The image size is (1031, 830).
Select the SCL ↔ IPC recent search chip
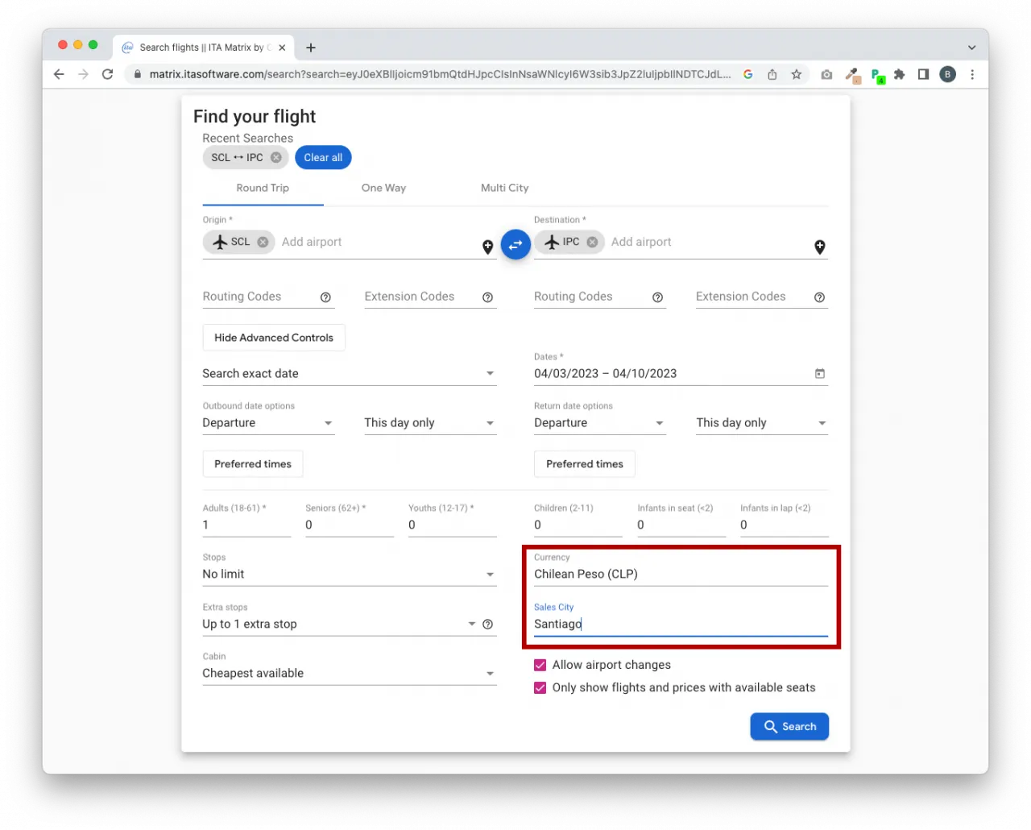coord(237,158)
